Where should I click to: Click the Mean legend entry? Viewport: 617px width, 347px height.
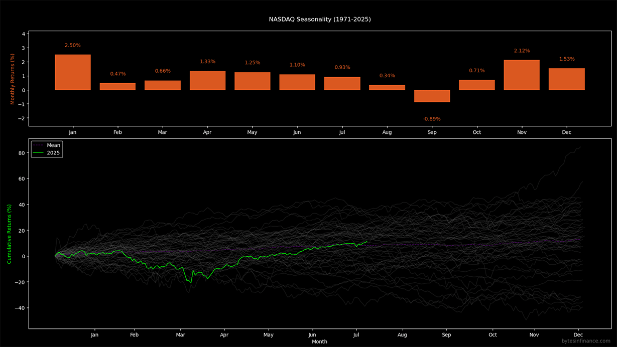pyautogui.click(x=46, y=145)
